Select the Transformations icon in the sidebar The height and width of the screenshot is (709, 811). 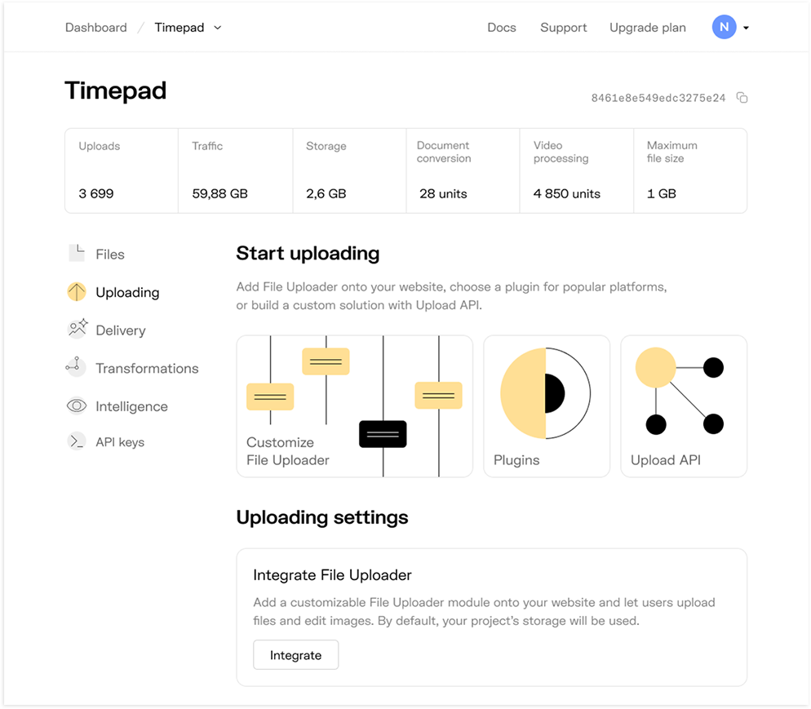click(x=76, y=367)
